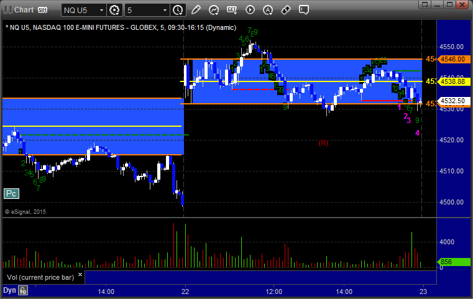This screenshot has height=299, width=473.
Task: Click the 4510.00 price axis label
Action: [x=452, y=171]
